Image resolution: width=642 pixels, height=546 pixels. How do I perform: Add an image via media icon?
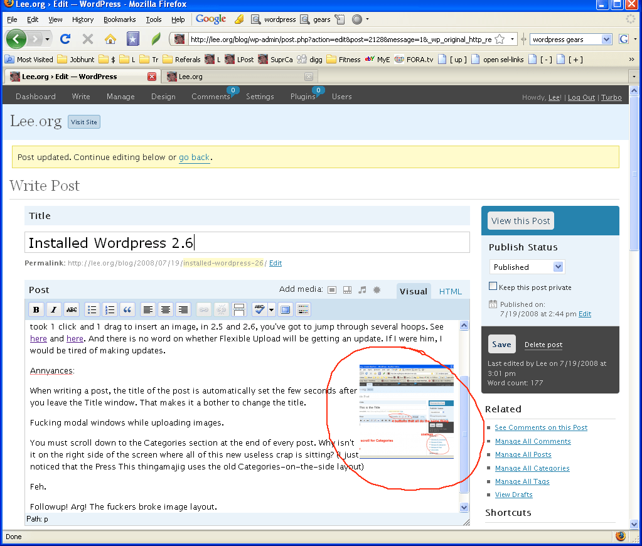(x=332, y=290)
